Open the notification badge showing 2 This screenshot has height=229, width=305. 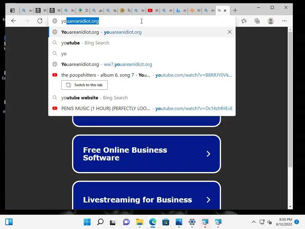pos(297,222)
